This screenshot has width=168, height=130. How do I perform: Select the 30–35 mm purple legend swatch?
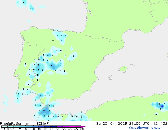[60, 127]
